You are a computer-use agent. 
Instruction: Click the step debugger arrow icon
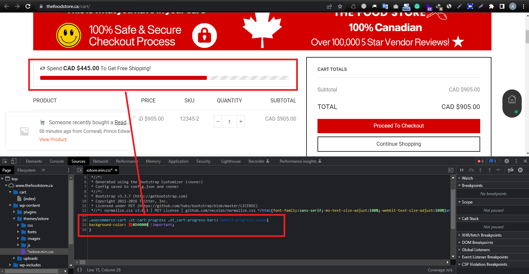[x=498, y=170]
